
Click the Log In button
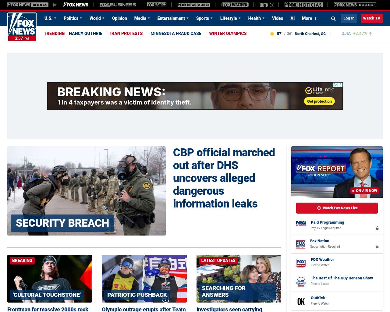tap(349, 18)
